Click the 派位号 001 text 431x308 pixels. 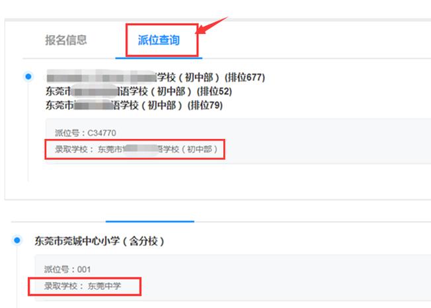point(67,269)
